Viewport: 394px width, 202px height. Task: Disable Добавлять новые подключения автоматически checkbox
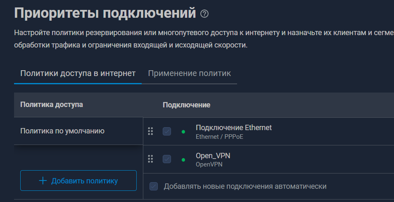[154, 186]
